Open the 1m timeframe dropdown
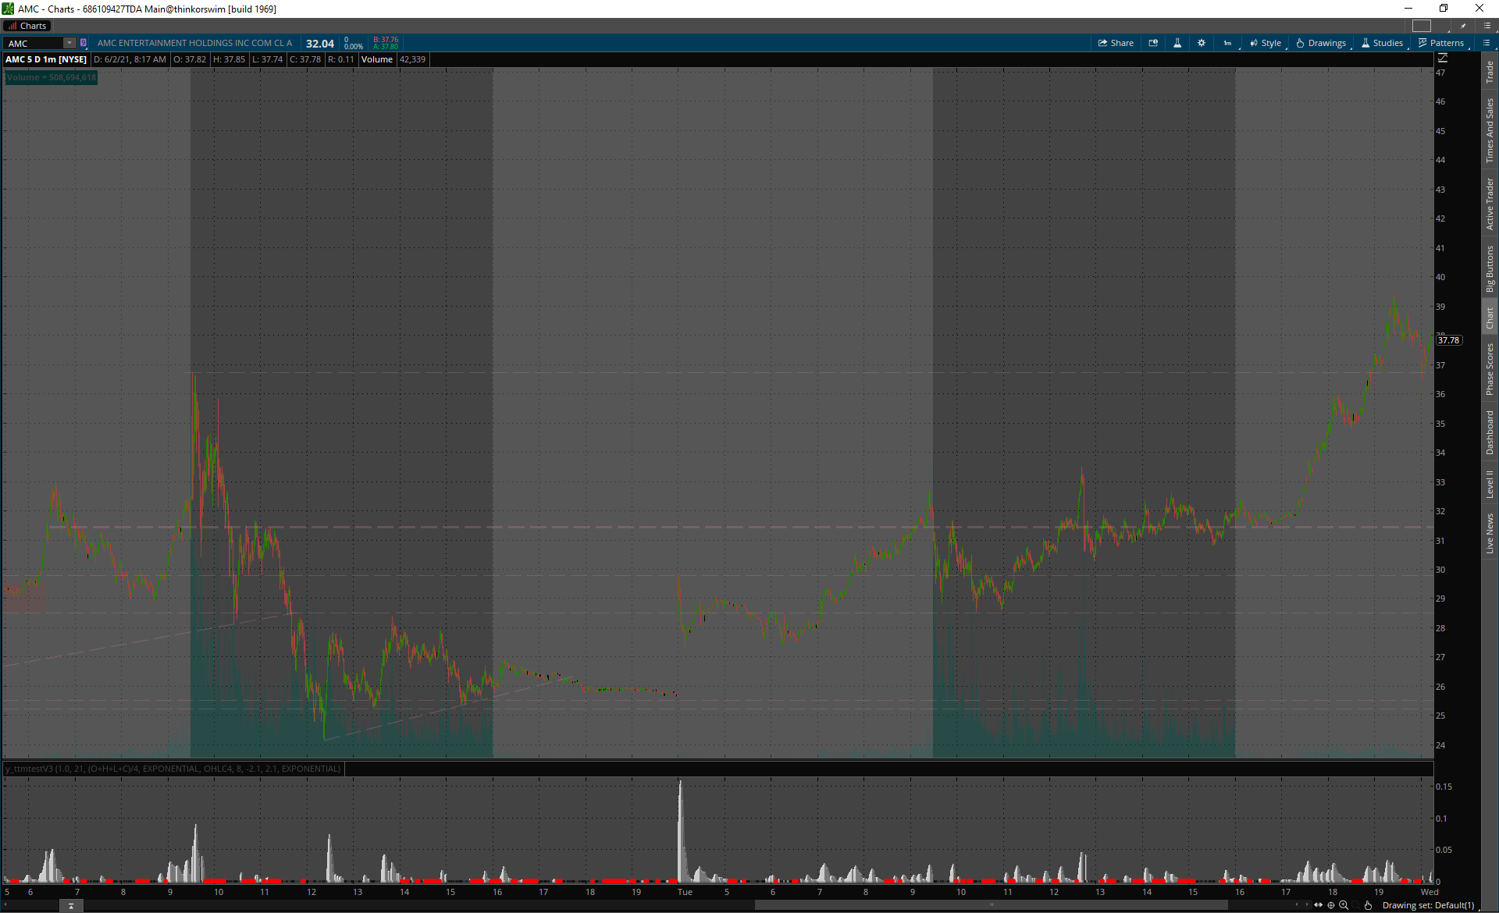 tap(1228, 43)
